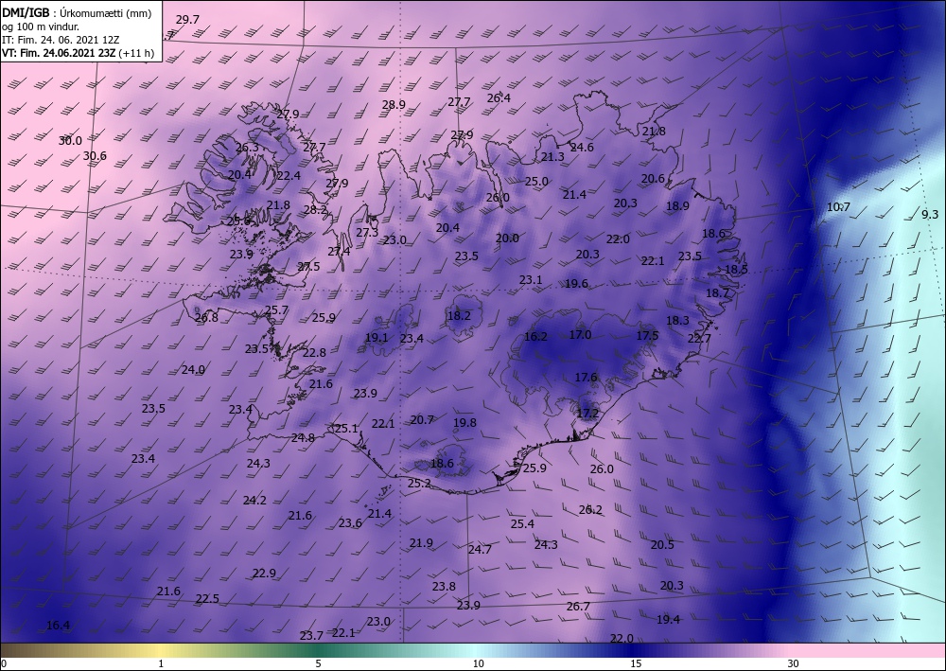
Task: Click the 10.7 value east of Iceland
Action: pyautogui.click(x=838, y=207)
